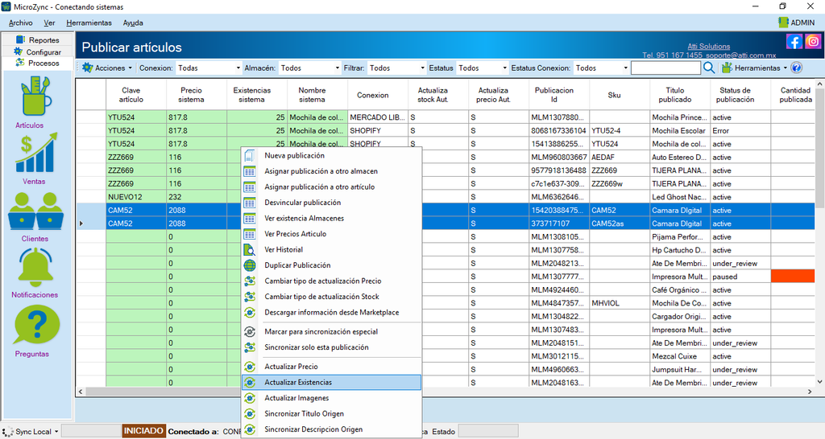Click the magnifier search icon
Viewport: 825px width, 439px height.
[x=709, y=68]
